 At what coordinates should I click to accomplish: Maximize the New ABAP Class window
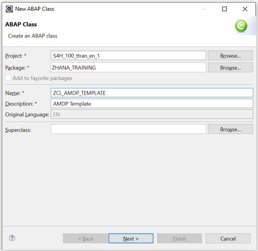click(225, 9)
